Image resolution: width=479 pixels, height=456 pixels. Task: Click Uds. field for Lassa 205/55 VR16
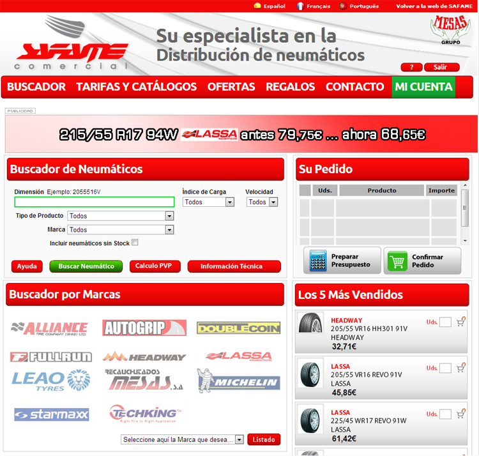tap(445, 369)
